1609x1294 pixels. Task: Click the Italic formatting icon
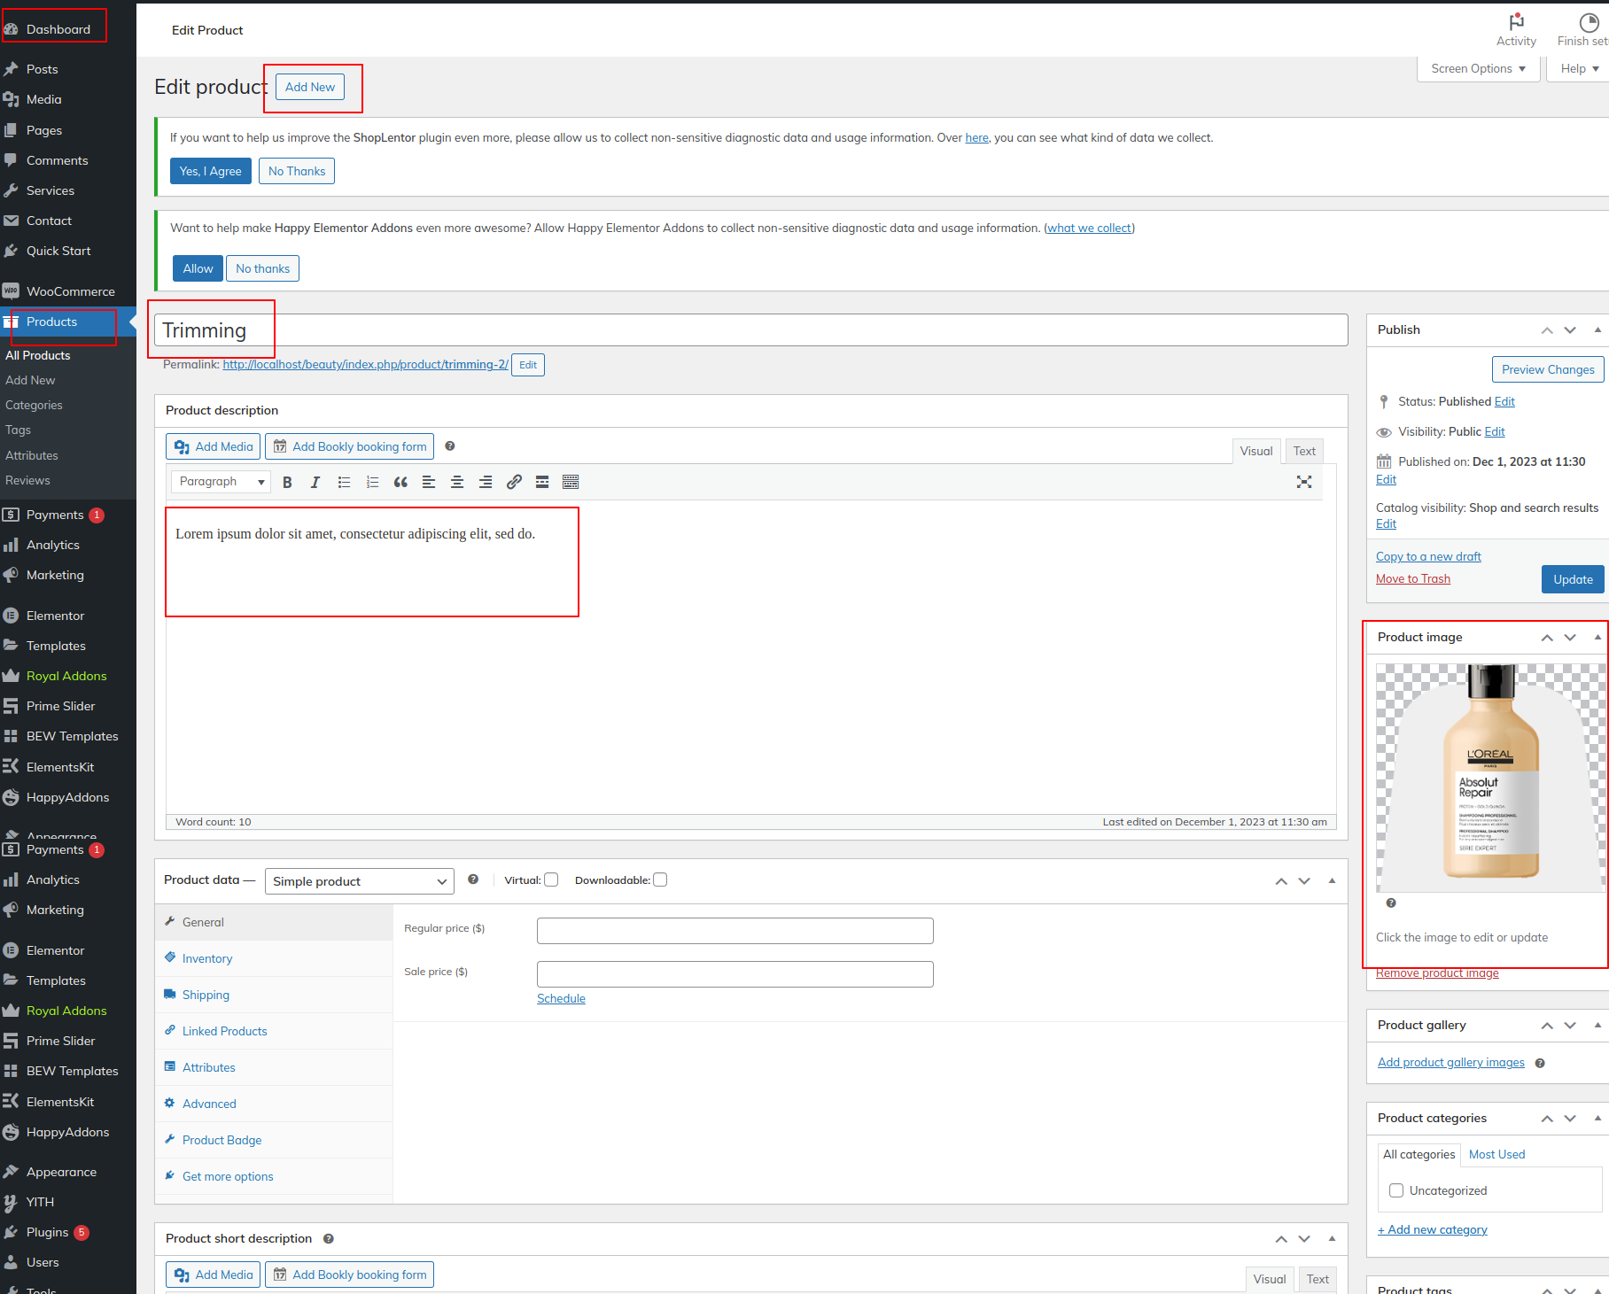[x=315, y=482]
